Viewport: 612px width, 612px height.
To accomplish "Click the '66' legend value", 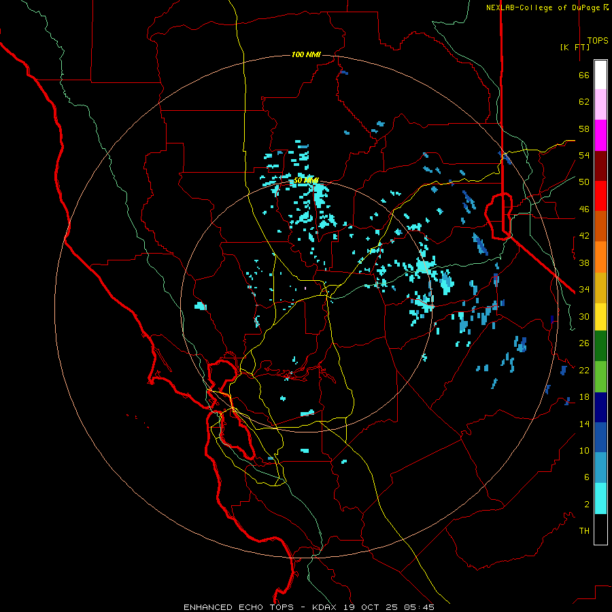I will pyautogui.click(x=584, y=75).
